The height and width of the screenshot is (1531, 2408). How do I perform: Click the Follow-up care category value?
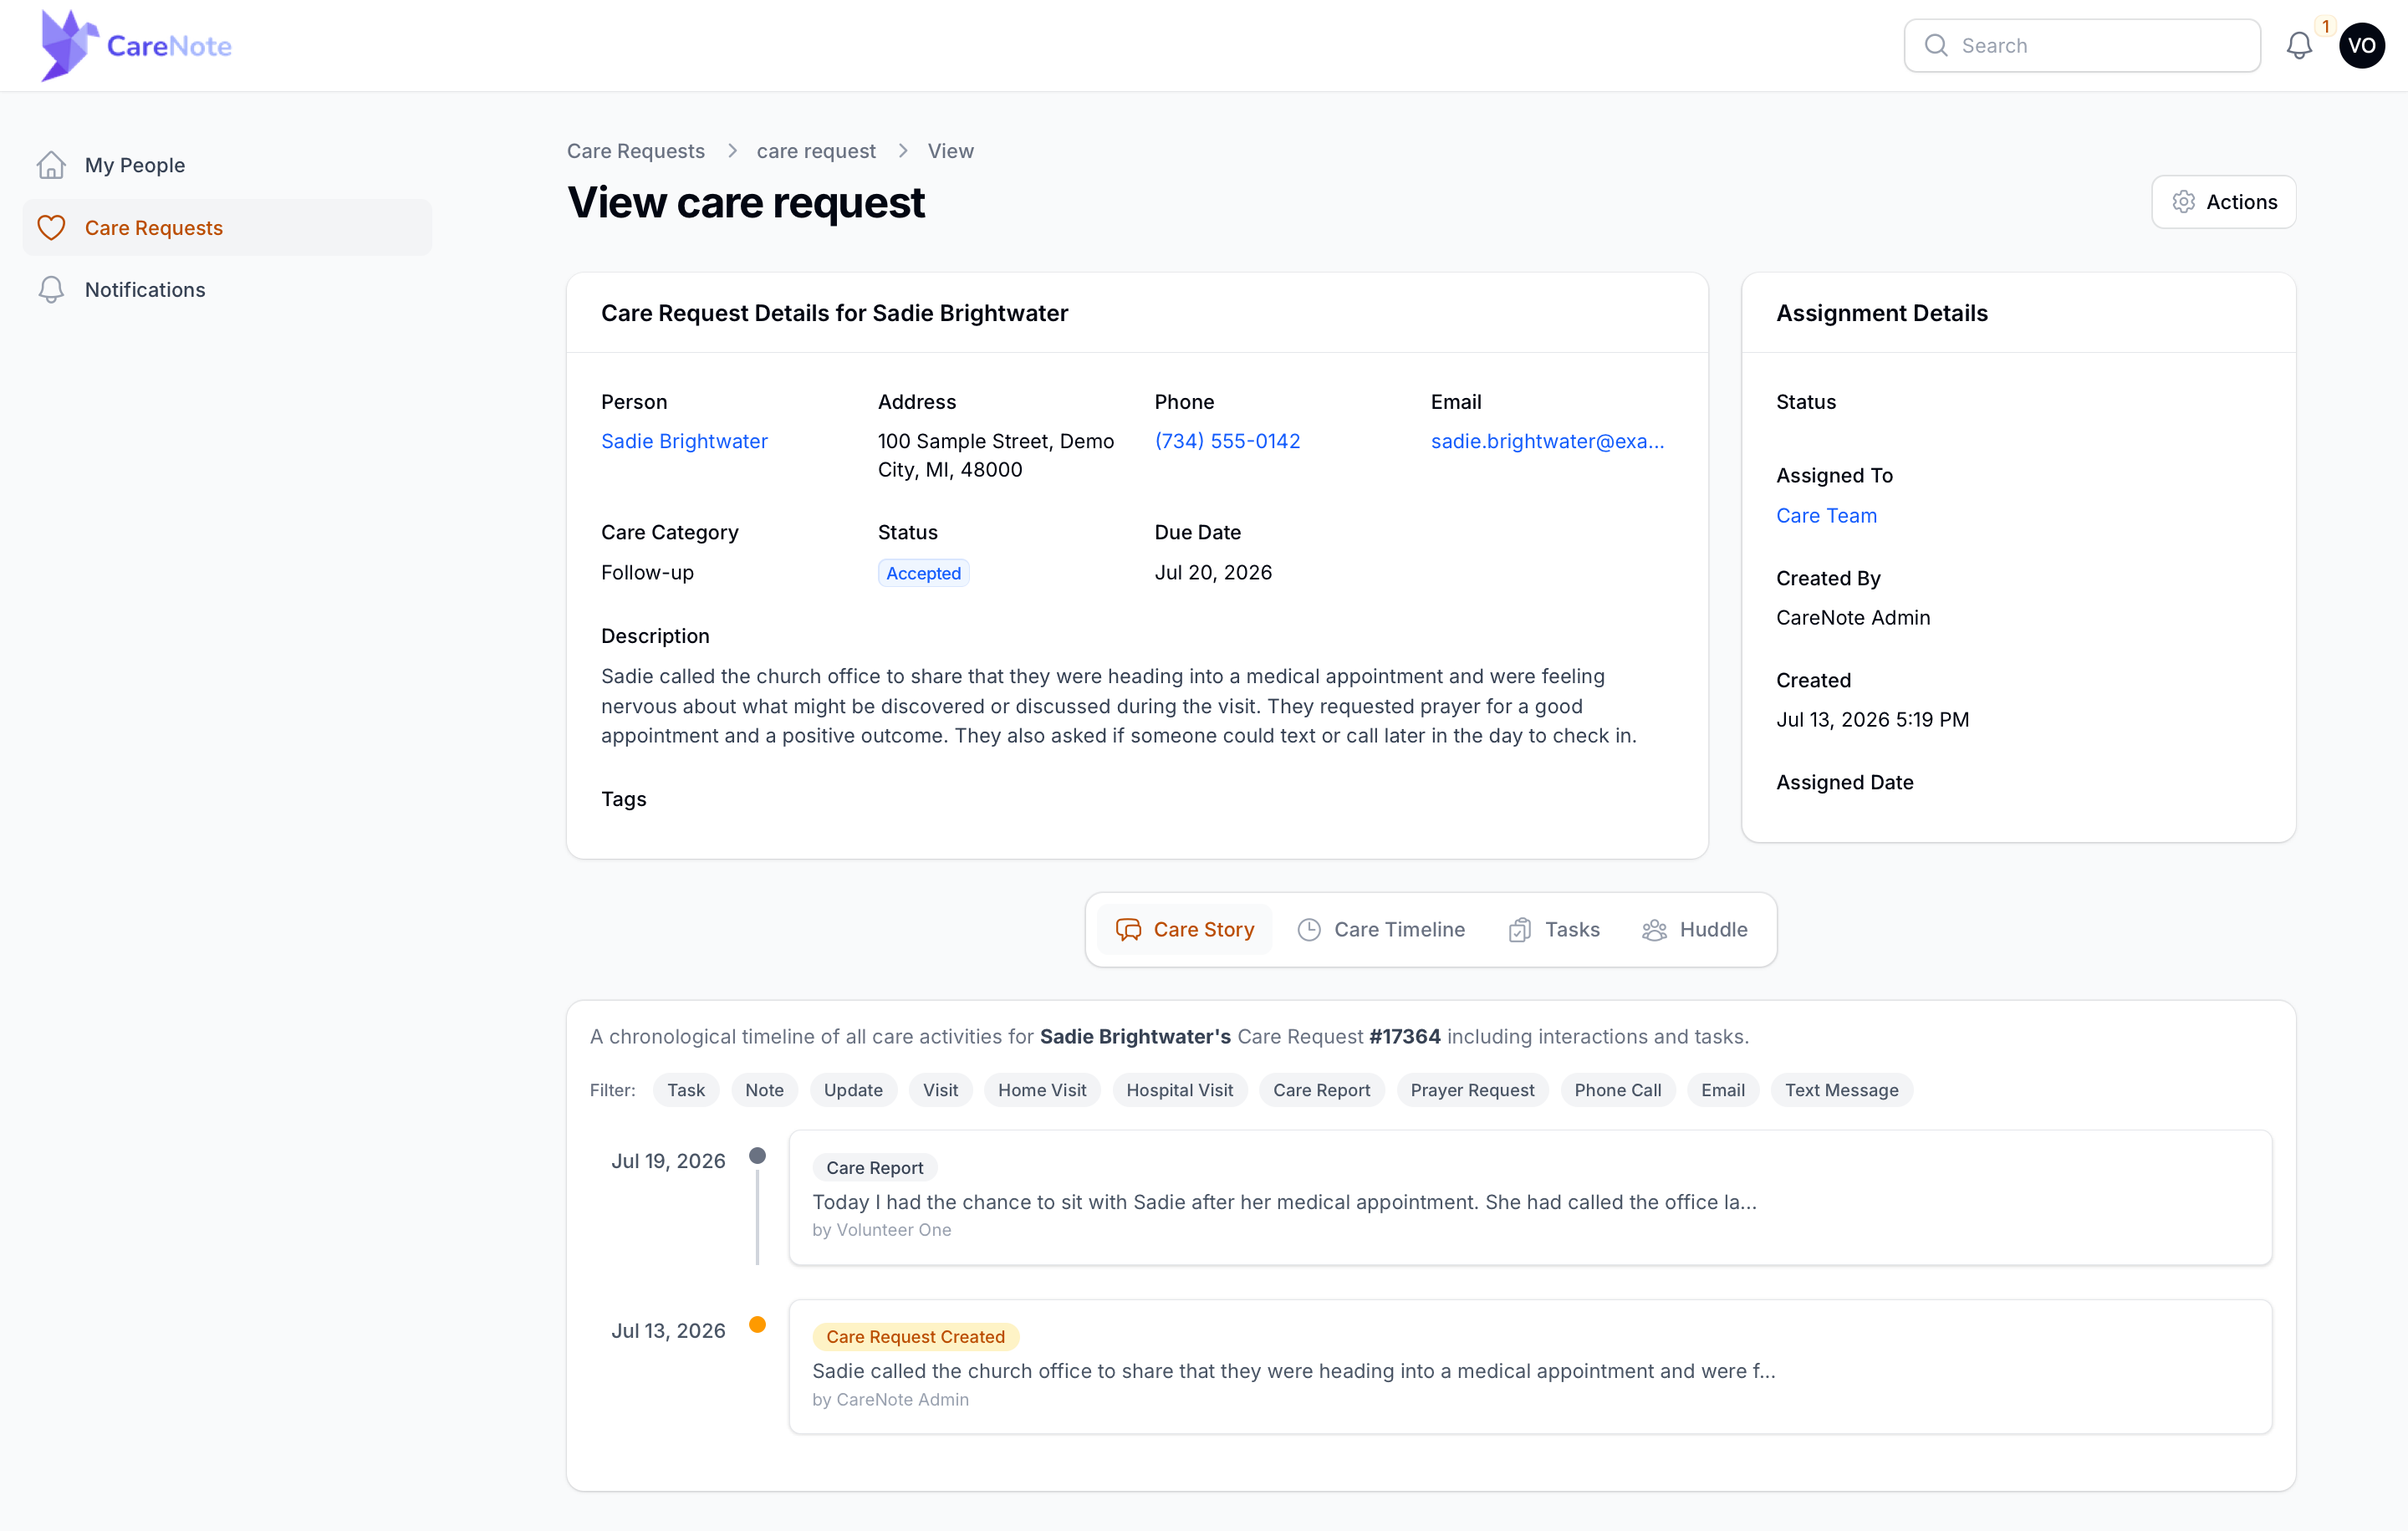[x=647, y=572]
